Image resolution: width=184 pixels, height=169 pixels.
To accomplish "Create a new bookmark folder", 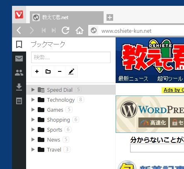I will click(x=48, y=71).
